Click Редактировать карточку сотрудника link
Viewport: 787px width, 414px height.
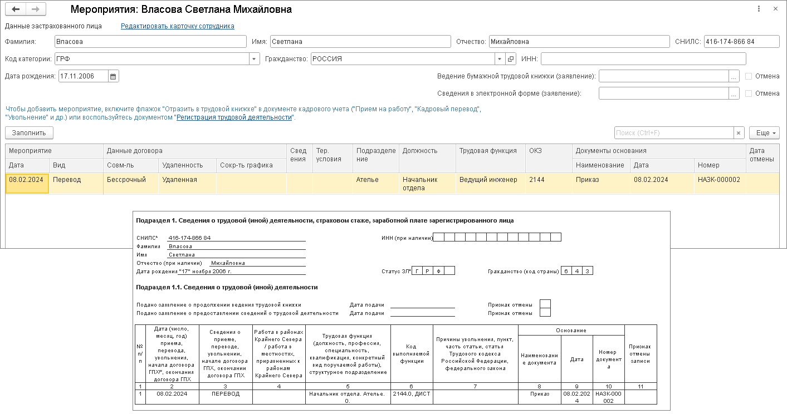point(178,26)
